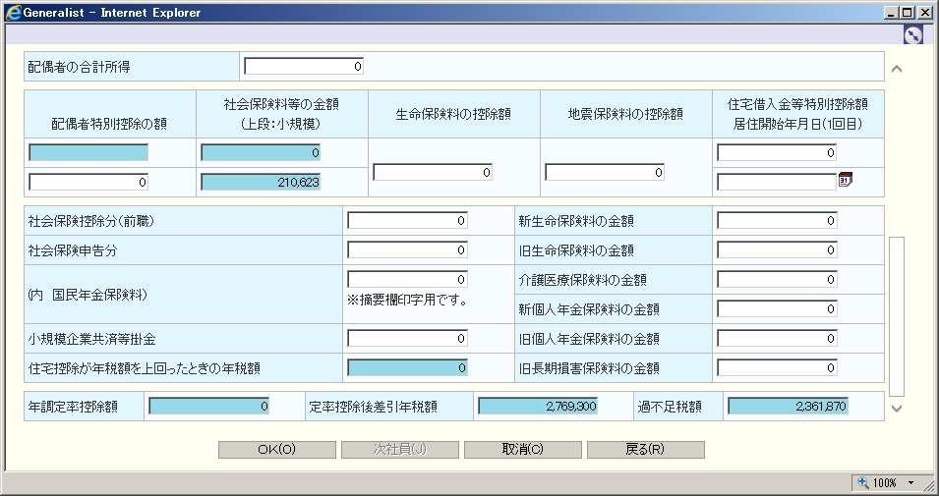Click the upper 配偶者特別控除の額 blue field

(88, 152)
